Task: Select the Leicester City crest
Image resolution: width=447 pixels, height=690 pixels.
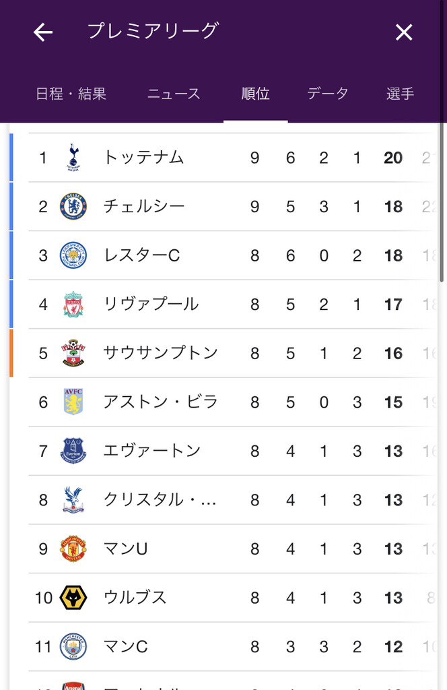Action: 73,255
